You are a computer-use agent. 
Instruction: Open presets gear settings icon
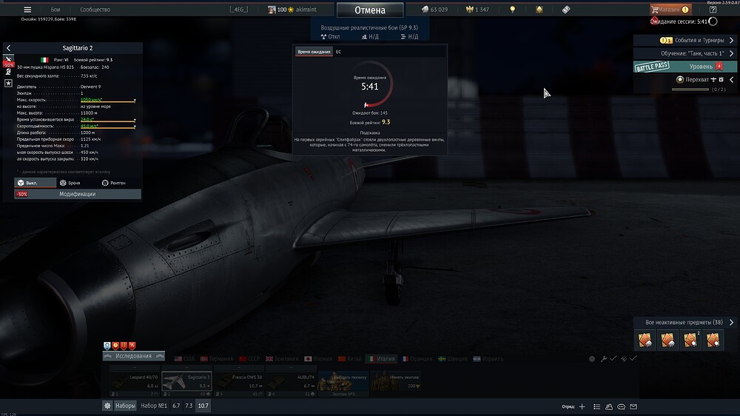(107, 406)
